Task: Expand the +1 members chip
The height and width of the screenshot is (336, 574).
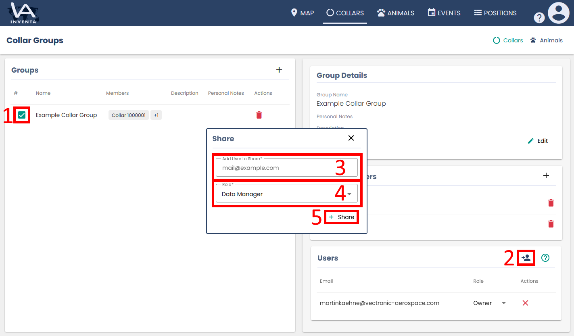Action: point(156,115)
